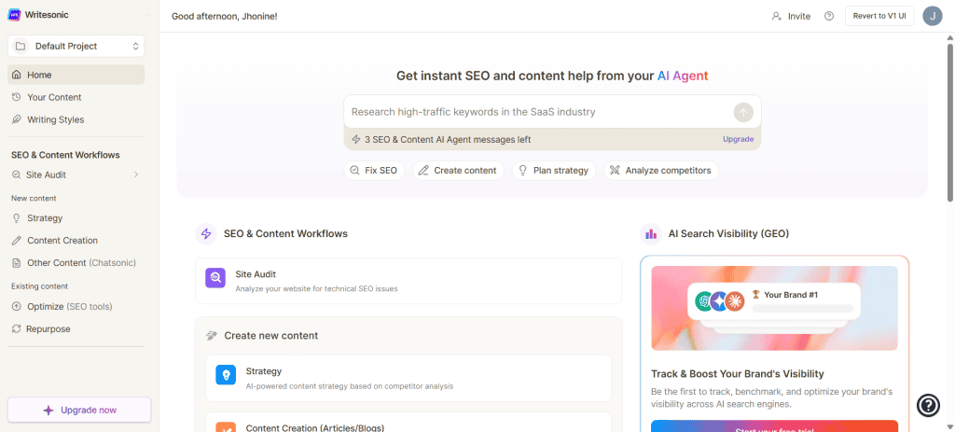Click the help question mark icon in header

pos(829,17)
